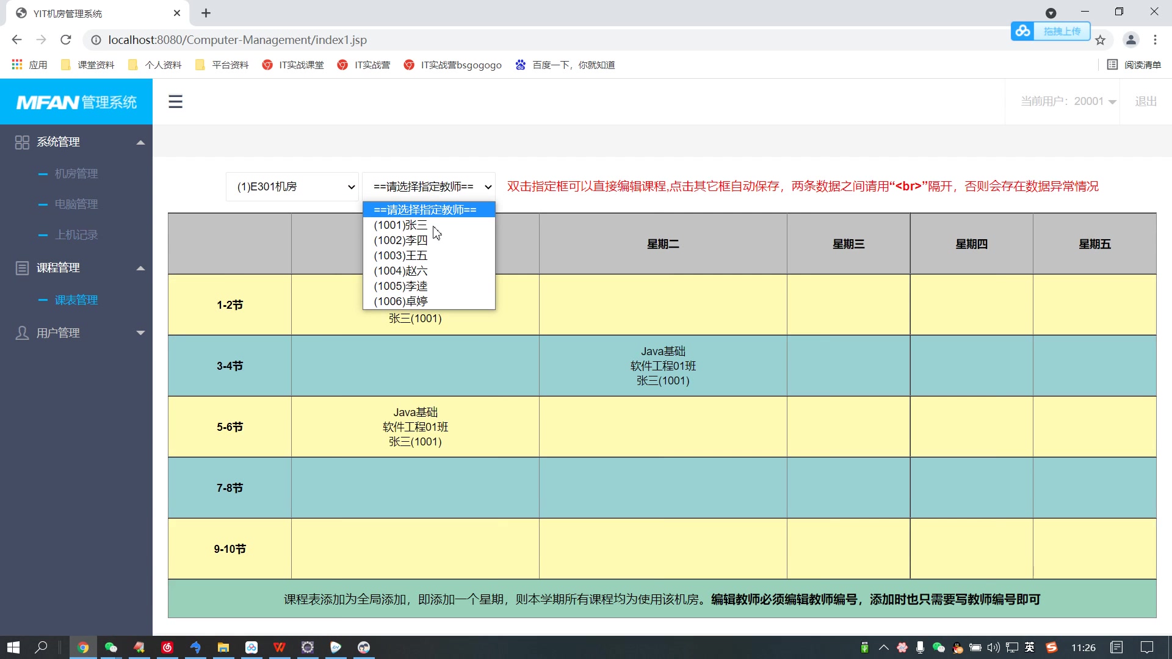Click the Java基础 cell for 星期二 3-4节
The image size is (1172, 659).
(x=663, y=366)
